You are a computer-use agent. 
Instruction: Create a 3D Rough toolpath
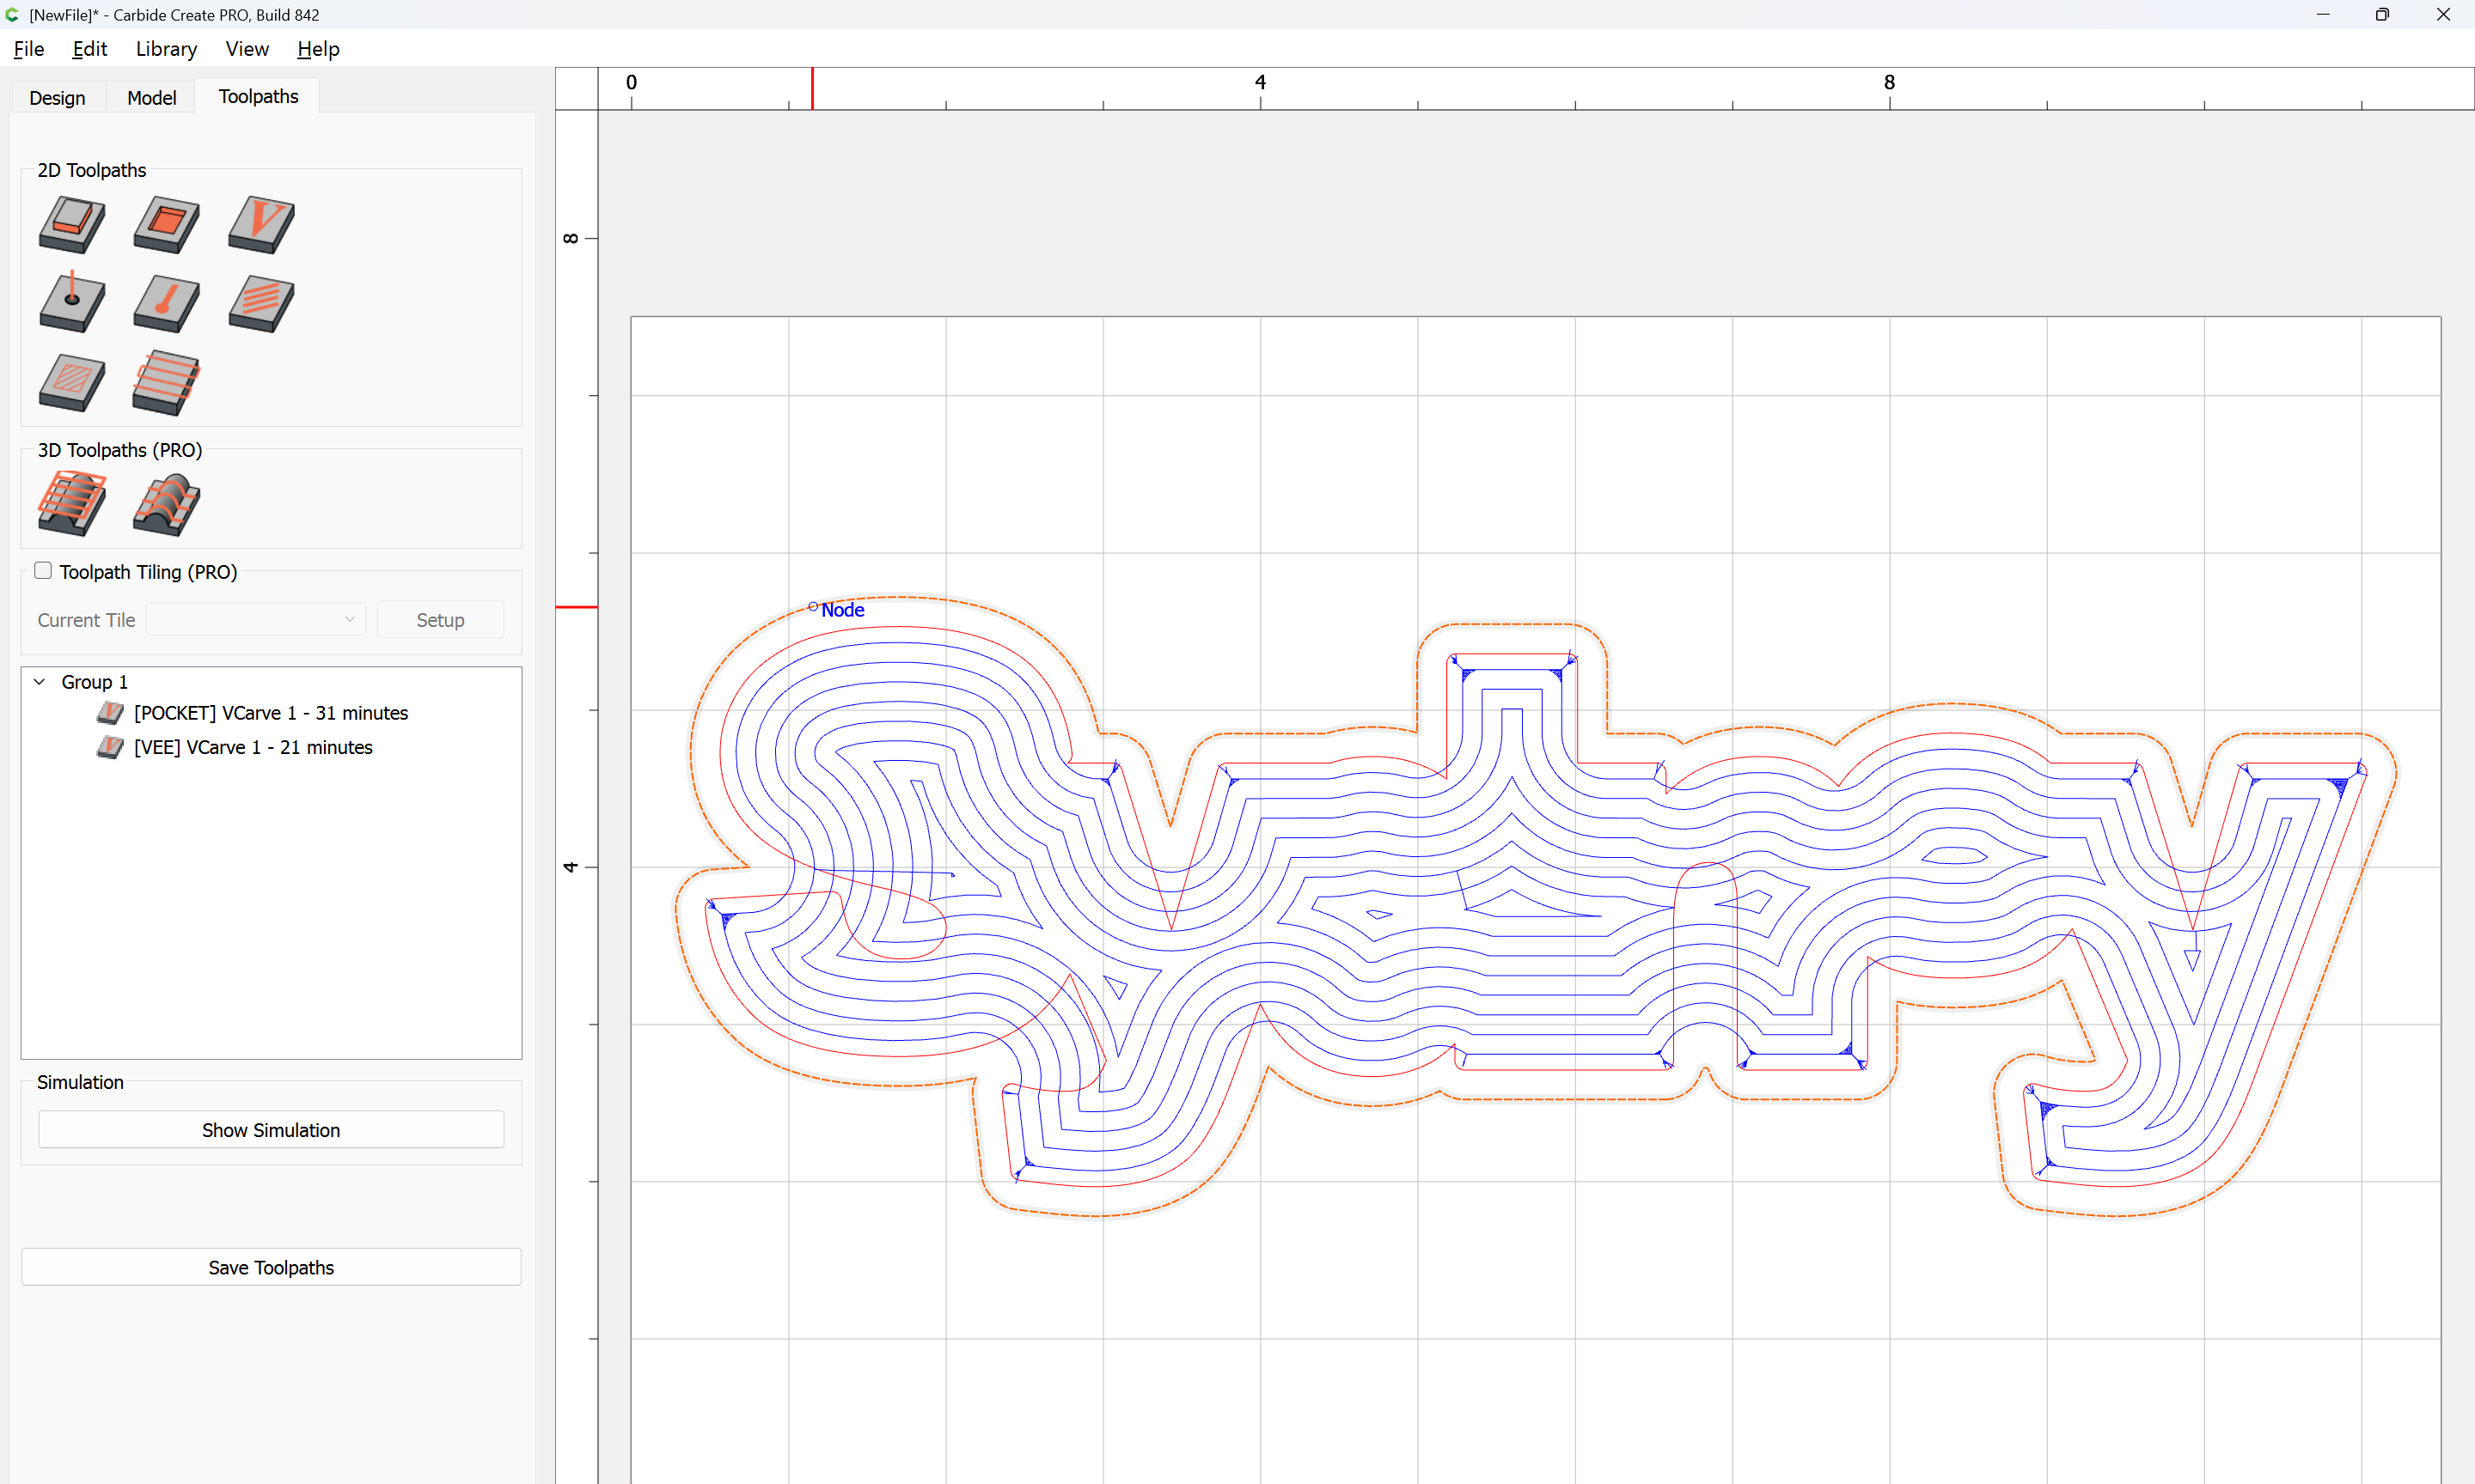(x=72, y=503)
